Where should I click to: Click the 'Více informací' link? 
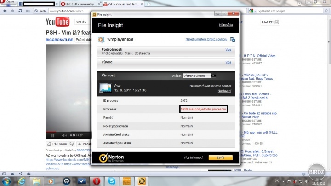click(193, 157)
